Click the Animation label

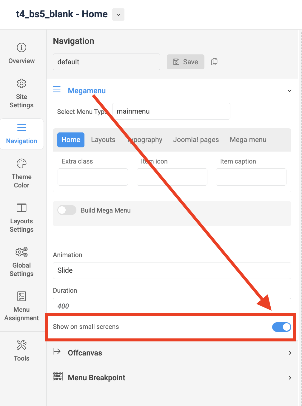[x=67, y=255]
